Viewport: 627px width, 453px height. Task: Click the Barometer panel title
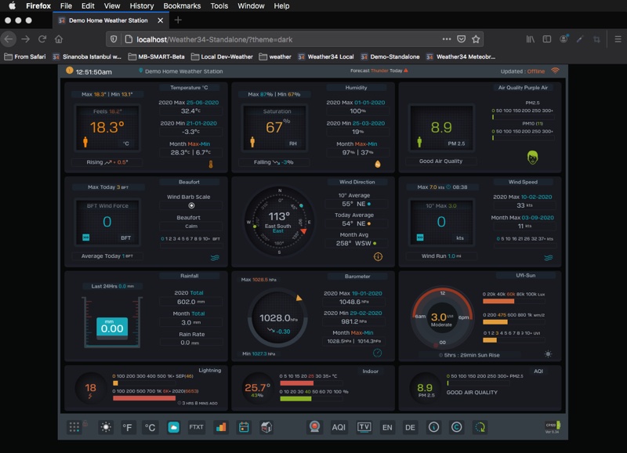357,277
